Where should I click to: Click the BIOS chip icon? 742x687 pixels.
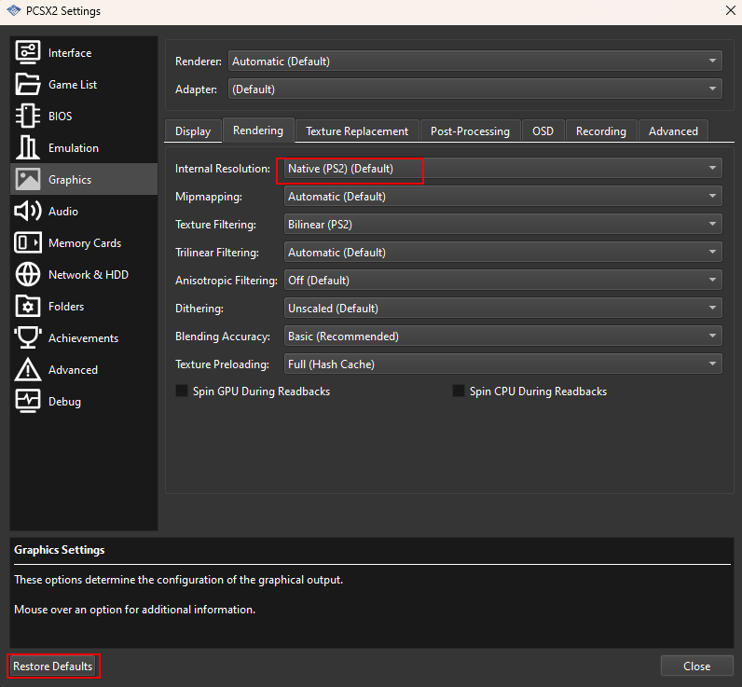[x=28, y=116]
